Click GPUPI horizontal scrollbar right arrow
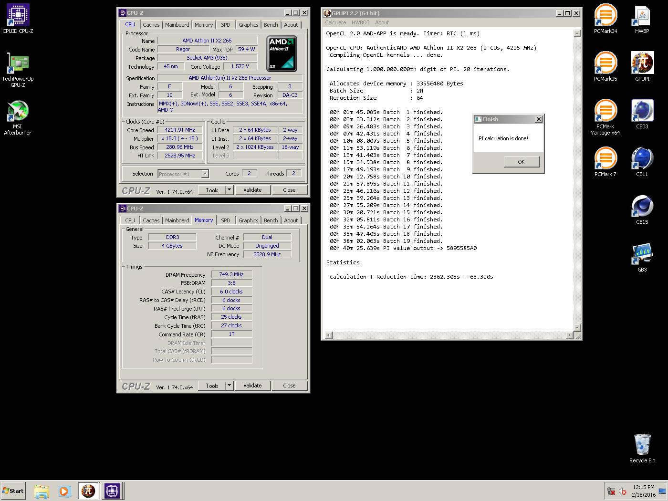This screenshot has width=668, height=501. 569,335
